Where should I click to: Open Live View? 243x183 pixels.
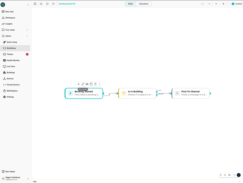tap(15, 66)
